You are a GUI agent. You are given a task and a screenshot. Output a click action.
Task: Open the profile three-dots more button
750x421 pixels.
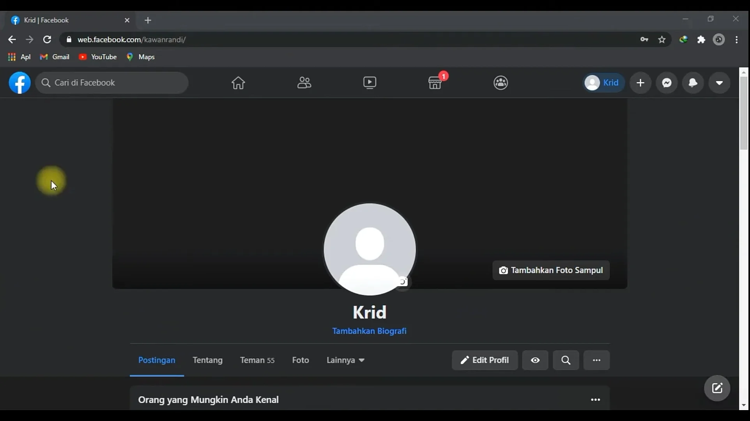click(597, 360)
